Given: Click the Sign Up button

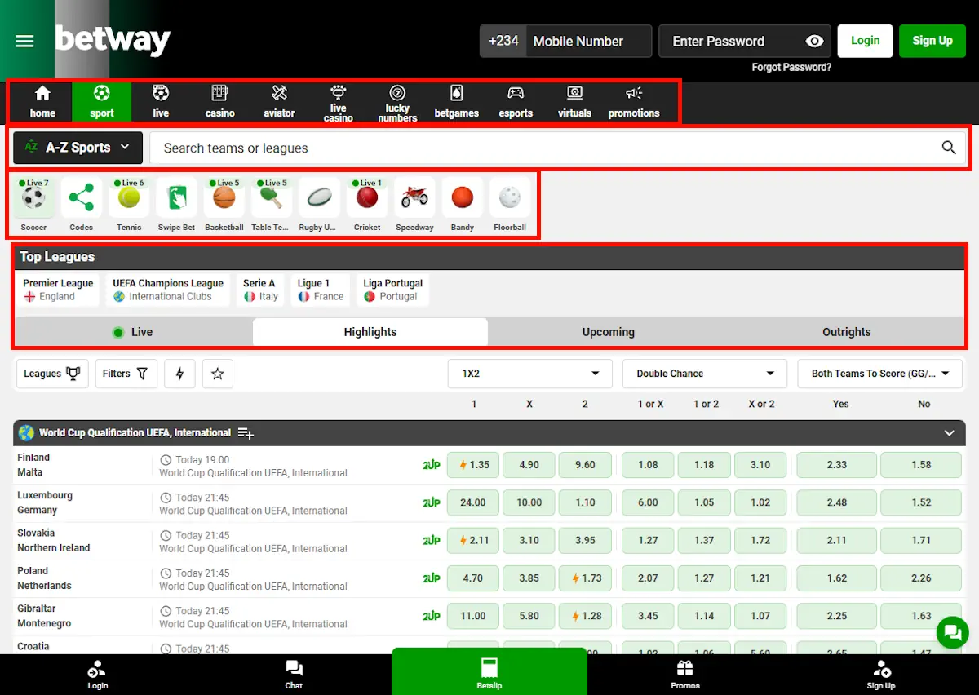Looking at the screenshot, I should click(x=932, y=41).
